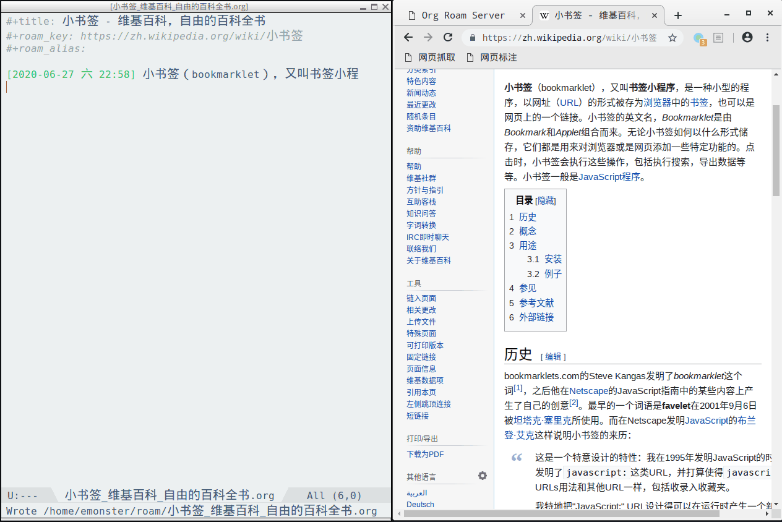Open 特殊页面 in the tools list

pos(421,333)
